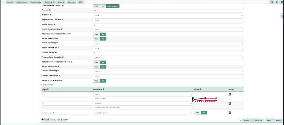The image size is (284, 125).
Task: Open the Admin menu
Action: tap(10, 2)
